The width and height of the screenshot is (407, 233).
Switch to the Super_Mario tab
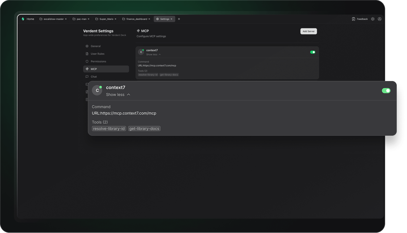106,19
